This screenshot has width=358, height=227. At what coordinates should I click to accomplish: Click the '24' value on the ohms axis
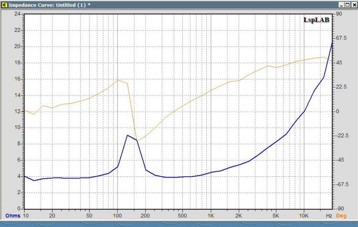click(x=17, y=14)
